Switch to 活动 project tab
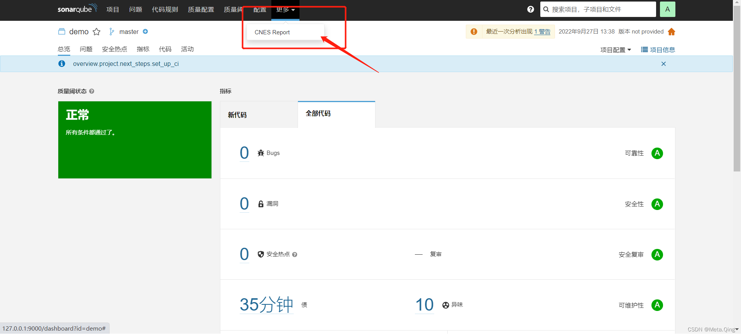This screenshot has width=741, height=336. tap(187, 49)
